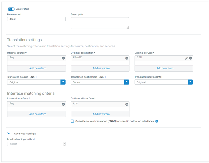Add new item to Outbound interface

point(101,114)
